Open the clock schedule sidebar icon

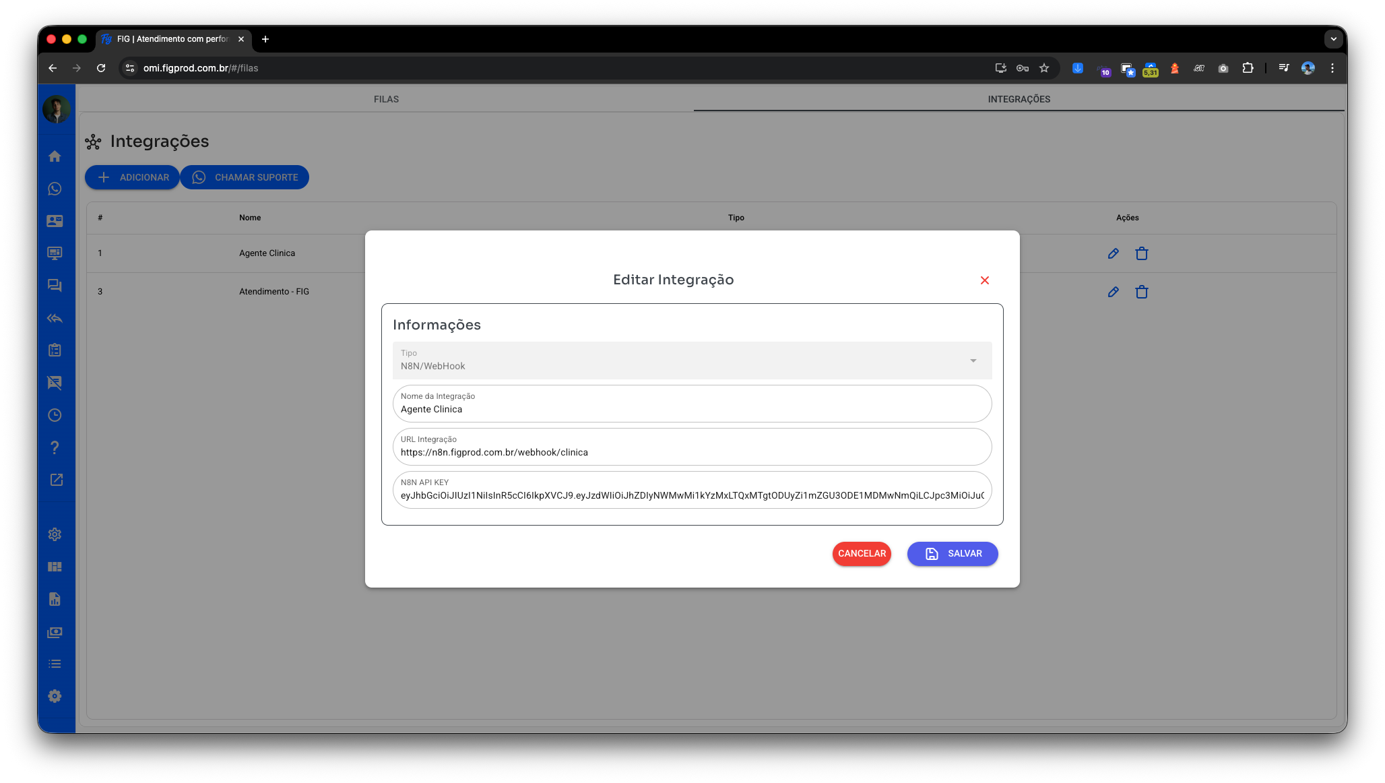pos(55,415)
